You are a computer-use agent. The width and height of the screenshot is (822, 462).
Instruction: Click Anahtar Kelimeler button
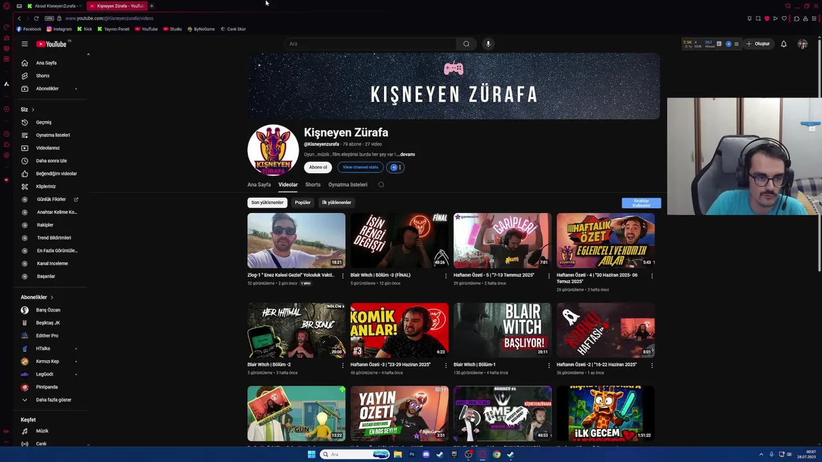point(641,203)
